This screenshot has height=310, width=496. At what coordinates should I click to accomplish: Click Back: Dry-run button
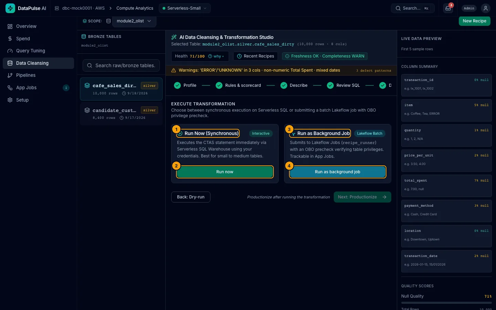(x=191, y=197)
